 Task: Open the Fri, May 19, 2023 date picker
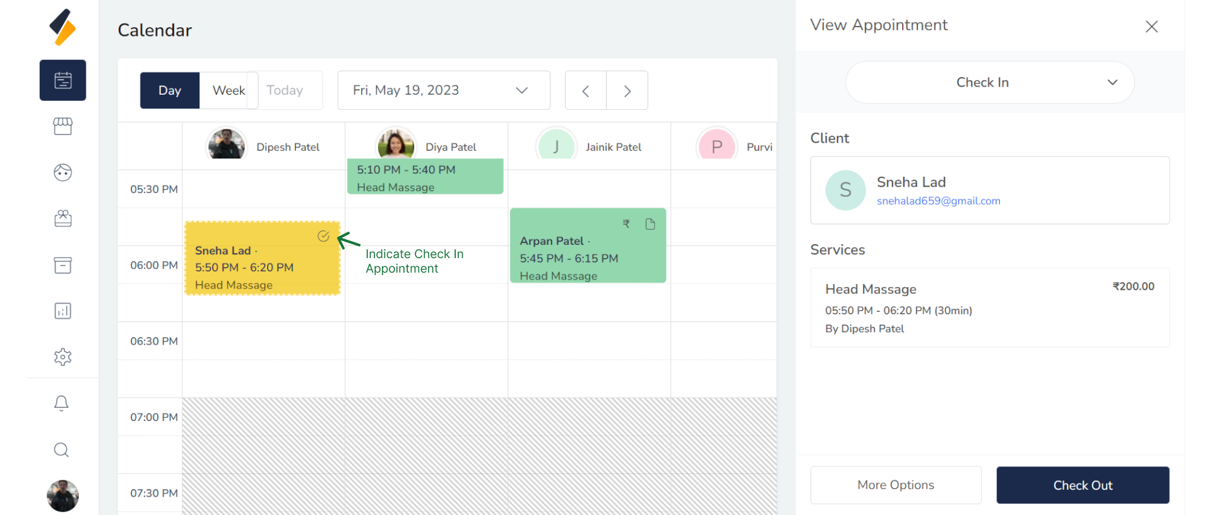point(443,90)
